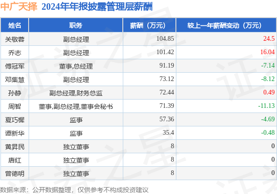Image resolution: width=277 pixels, height=194 pixels.
Task: Click the position 董事,总经理
Action: pos(76,66)
